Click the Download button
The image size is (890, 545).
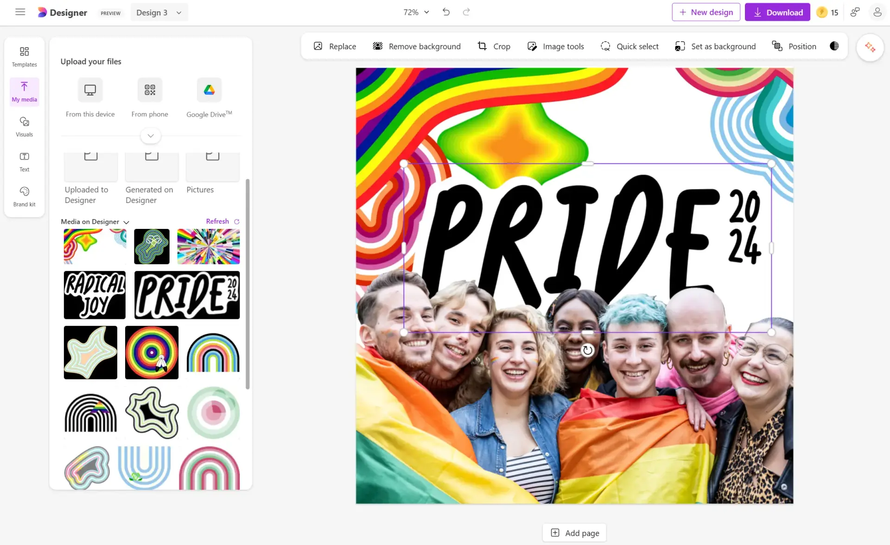click(777, 12)
